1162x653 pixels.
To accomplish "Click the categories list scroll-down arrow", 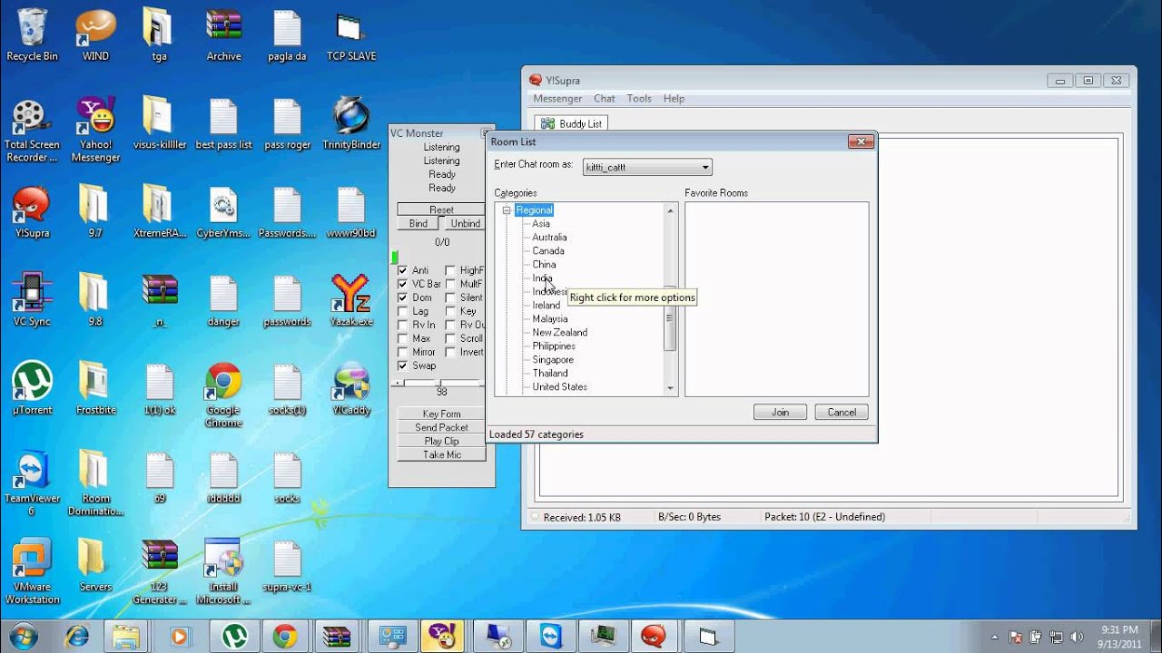I will tap(671, 388).
